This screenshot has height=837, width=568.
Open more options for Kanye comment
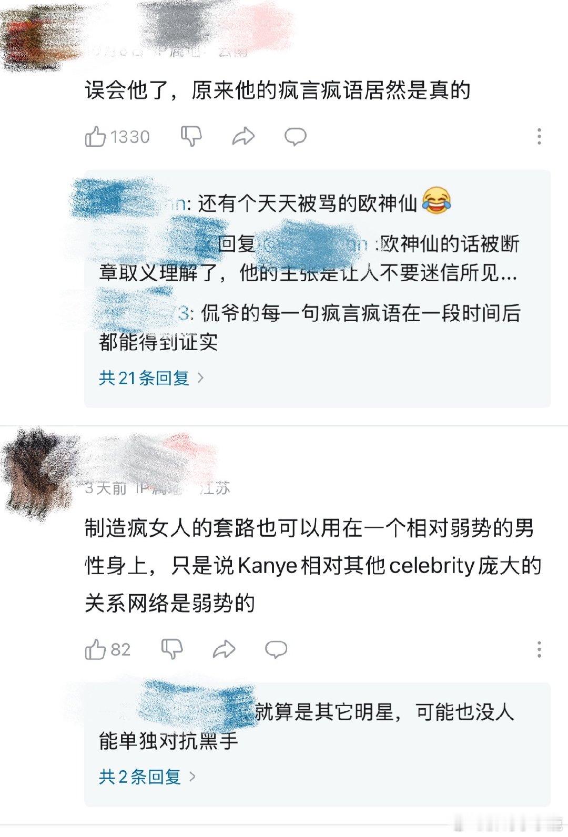coord(539,650)
